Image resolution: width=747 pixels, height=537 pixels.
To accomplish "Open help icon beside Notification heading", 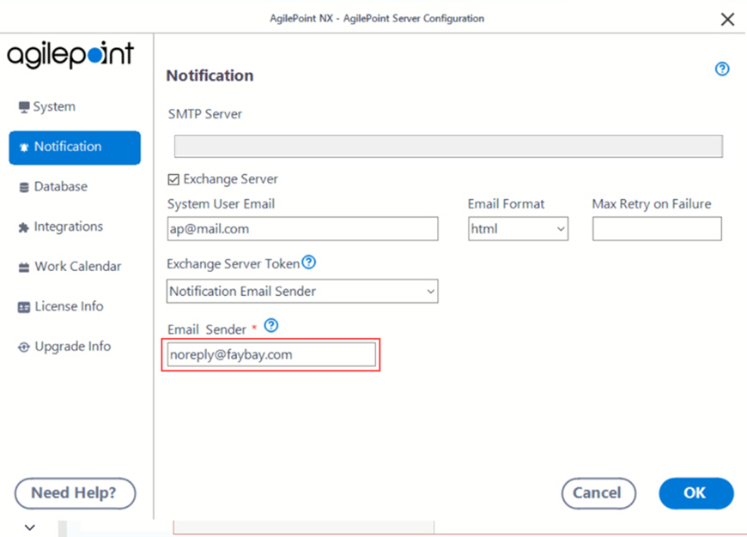I will [x=722, y=69].
